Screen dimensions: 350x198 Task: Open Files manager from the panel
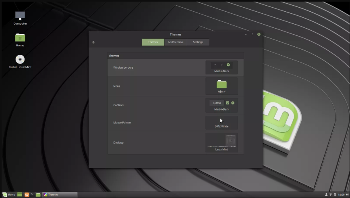[x=38, y=195]
